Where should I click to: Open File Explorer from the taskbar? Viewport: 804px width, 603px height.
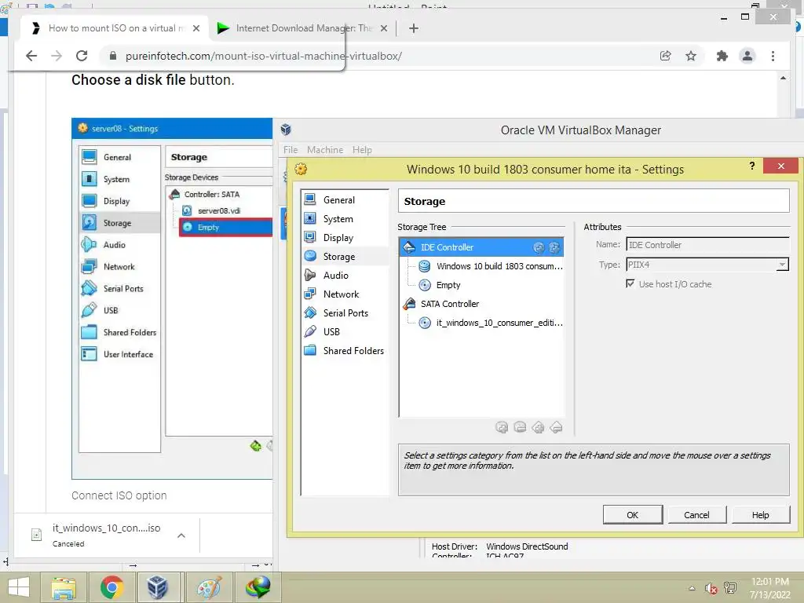(64, 587)
